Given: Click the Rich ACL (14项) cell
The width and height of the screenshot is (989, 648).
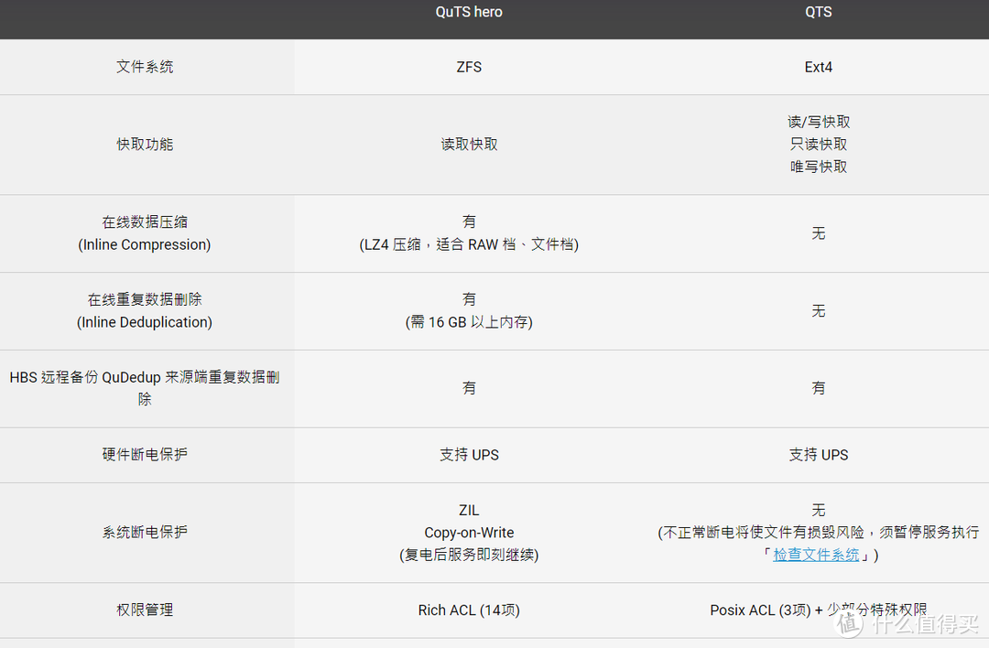Looking at the screenshot, I should tap(469, 610).
